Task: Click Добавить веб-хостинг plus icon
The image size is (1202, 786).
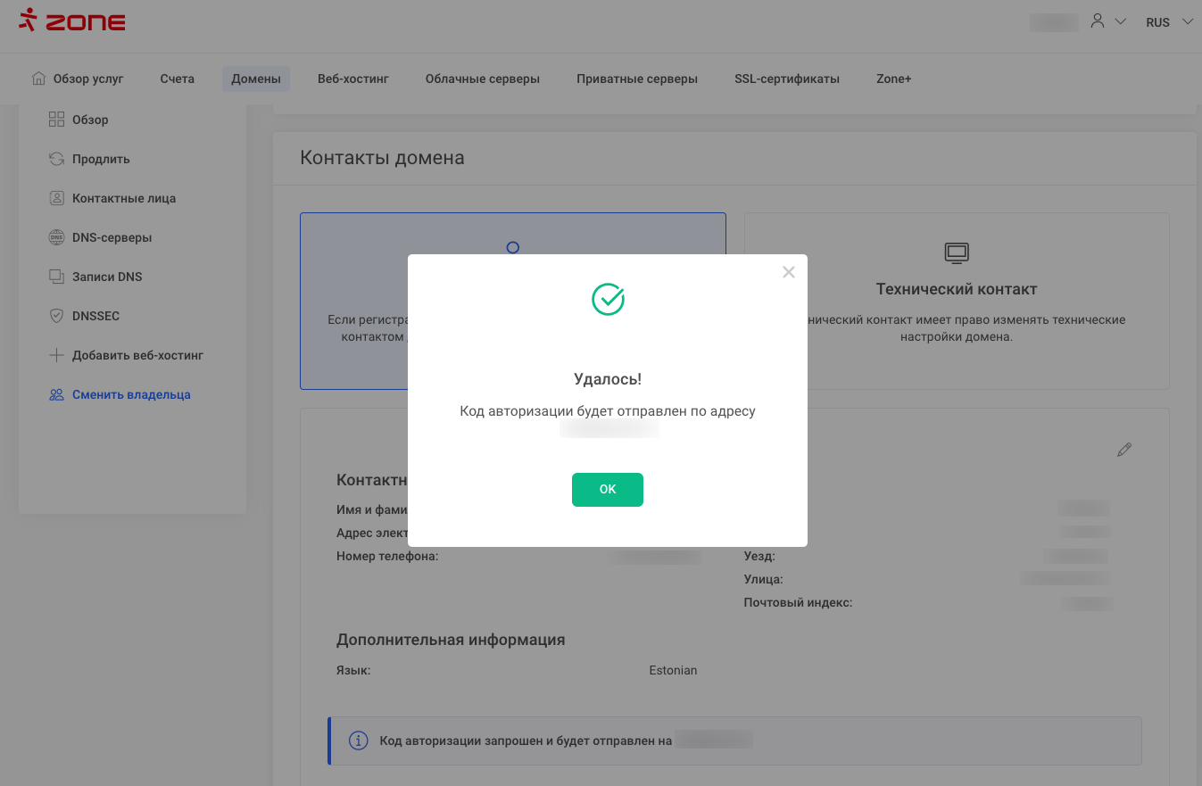Action: (56, 355)
